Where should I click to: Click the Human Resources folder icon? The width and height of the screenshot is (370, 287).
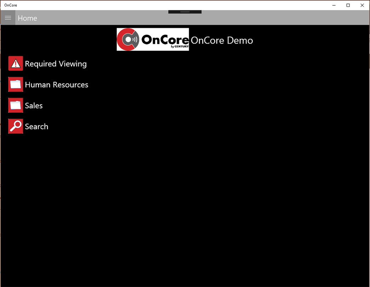coord(16,84)
